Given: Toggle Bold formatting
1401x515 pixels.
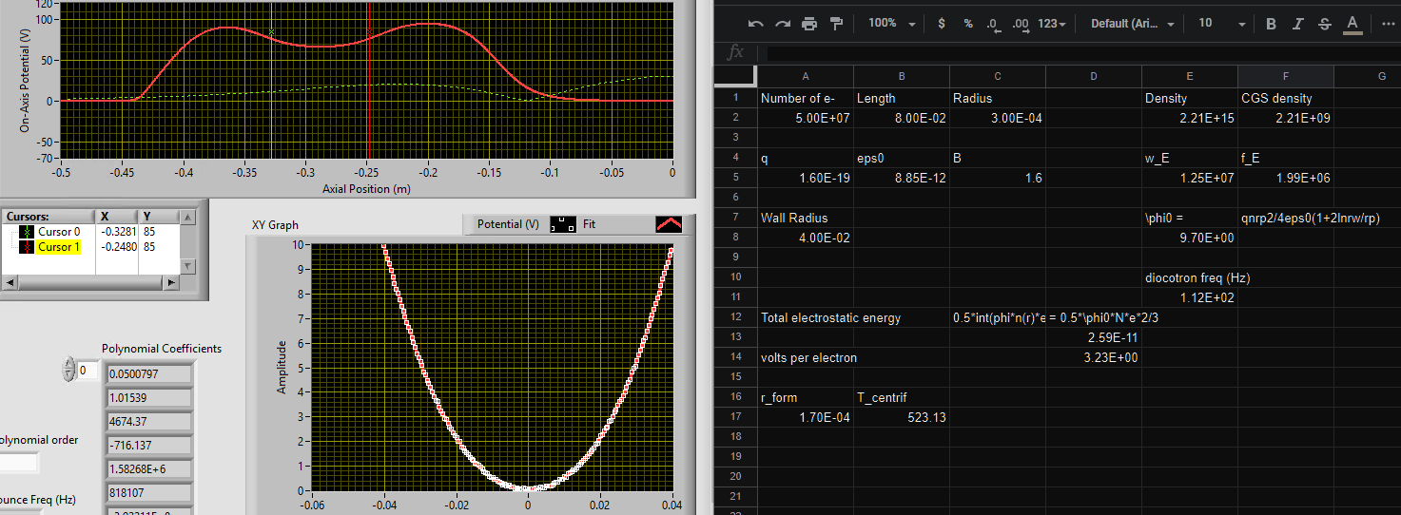Looking at the screenshot, I should point(1271,24).
